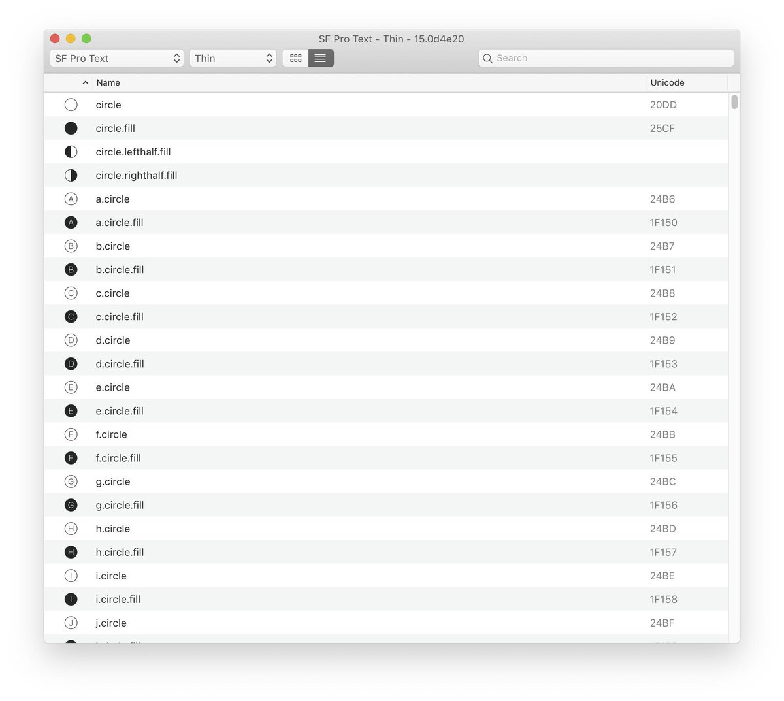The height and width of the screenshot is (701, 784).
Task: Click the 'a.circle' name text
Action: (112, 199)
